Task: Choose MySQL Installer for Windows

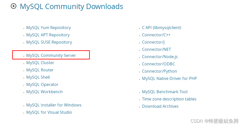Action: click(x=54, y=105)
